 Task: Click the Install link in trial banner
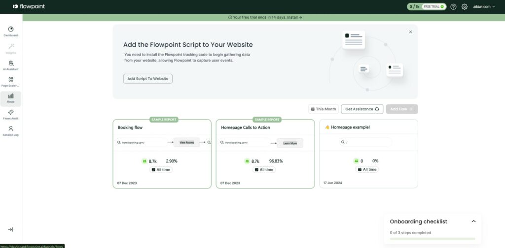click(x=294, y=17)
